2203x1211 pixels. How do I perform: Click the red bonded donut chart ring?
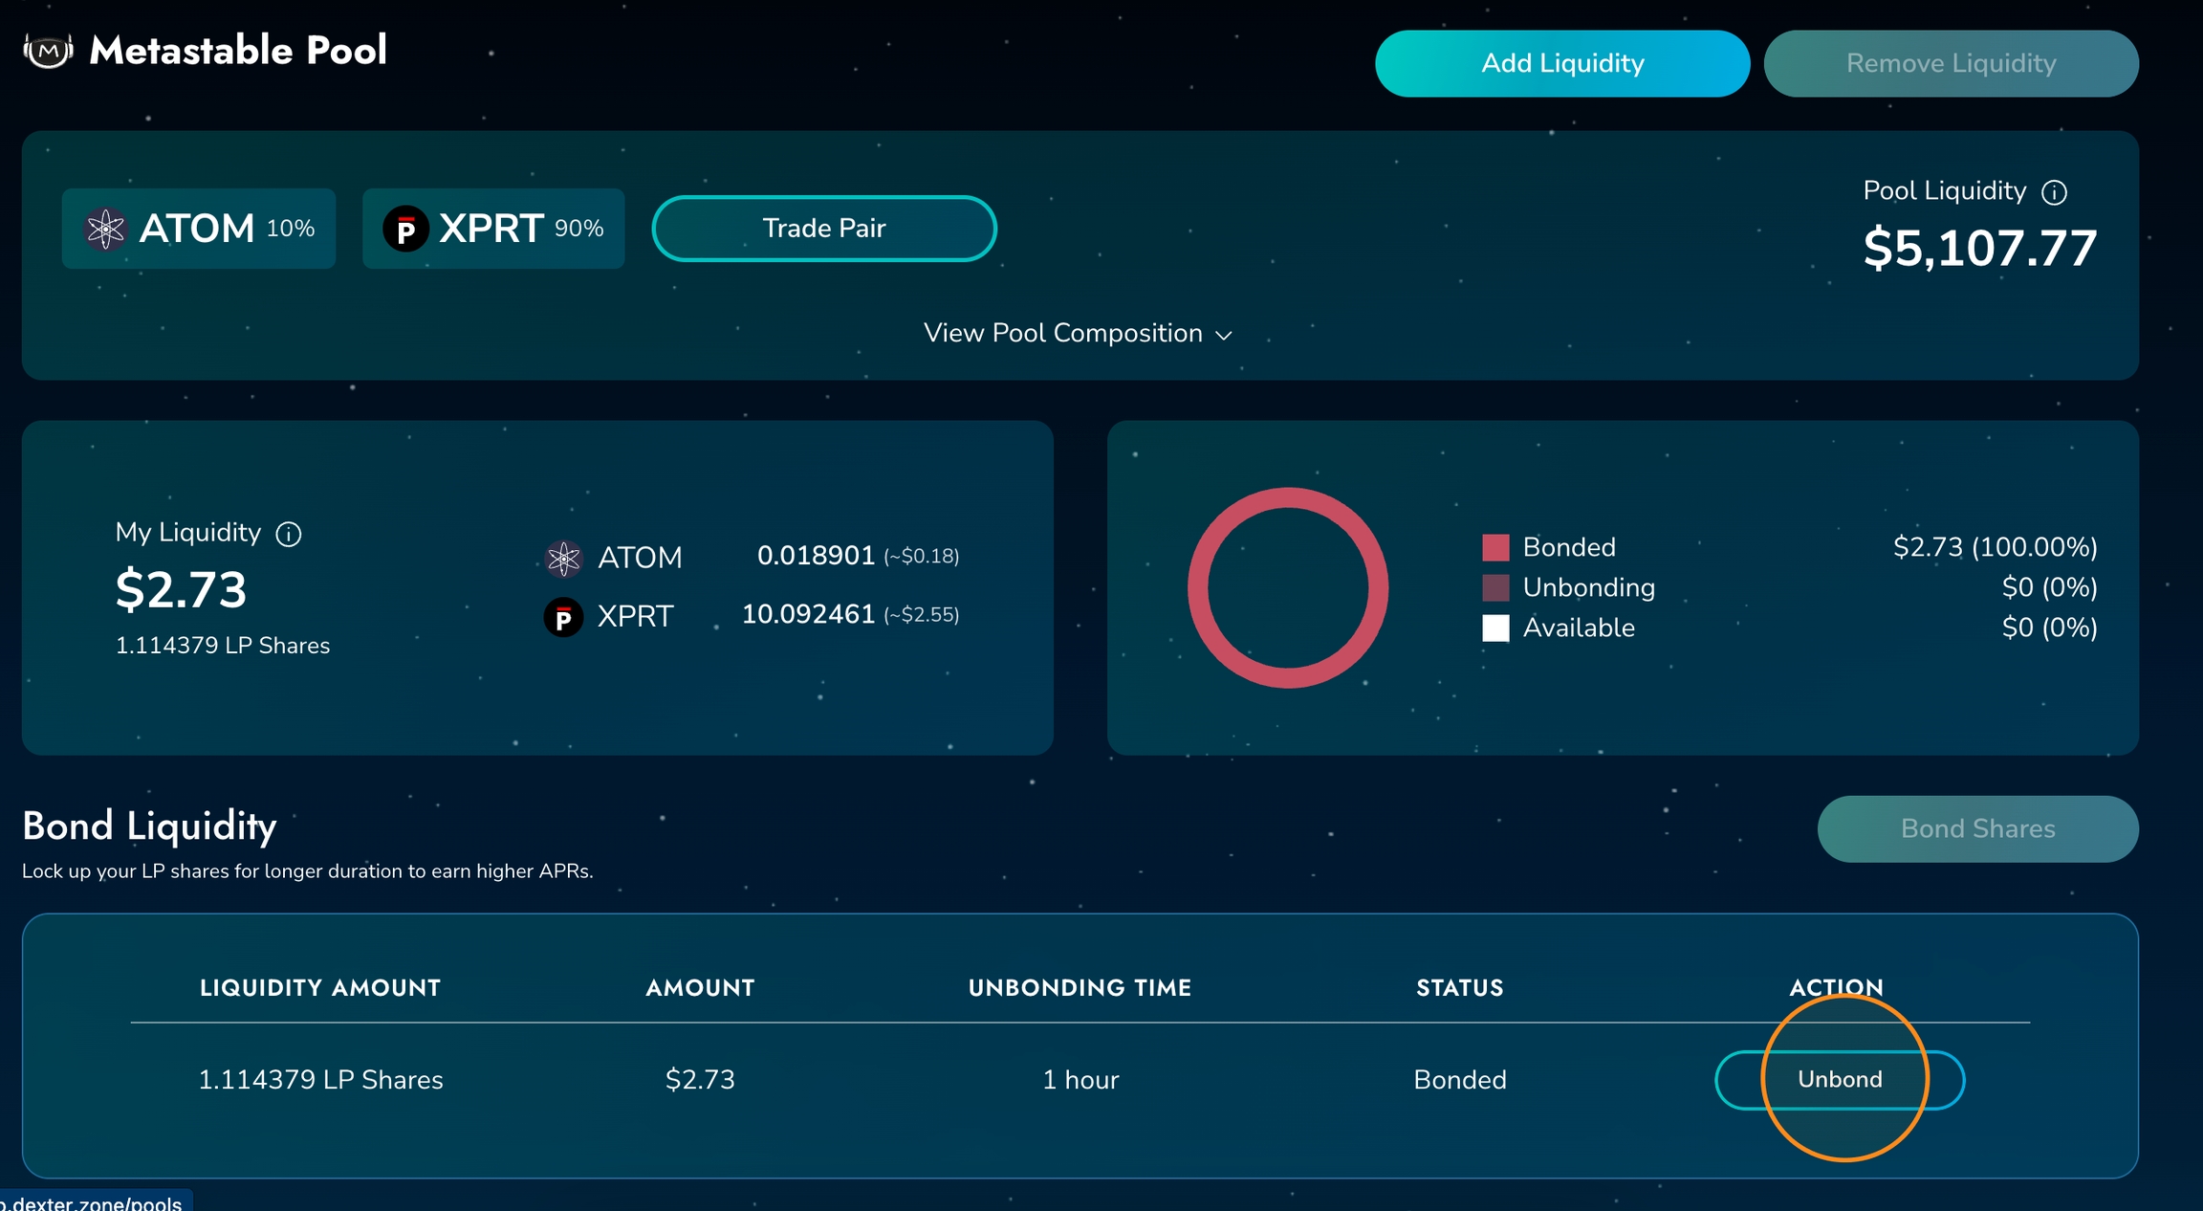click(x=1288, y=497)
